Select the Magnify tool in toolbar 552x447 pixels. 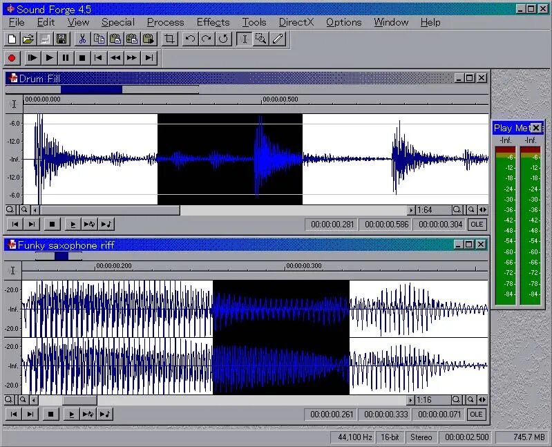(261, 39)
